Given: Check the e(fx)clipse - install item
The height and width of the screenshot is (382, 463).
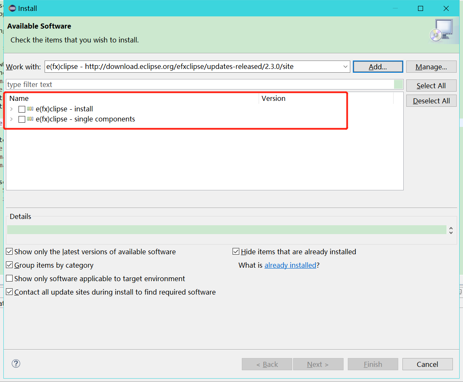Looking at the screenshot, I should click(x=21, y=108).
